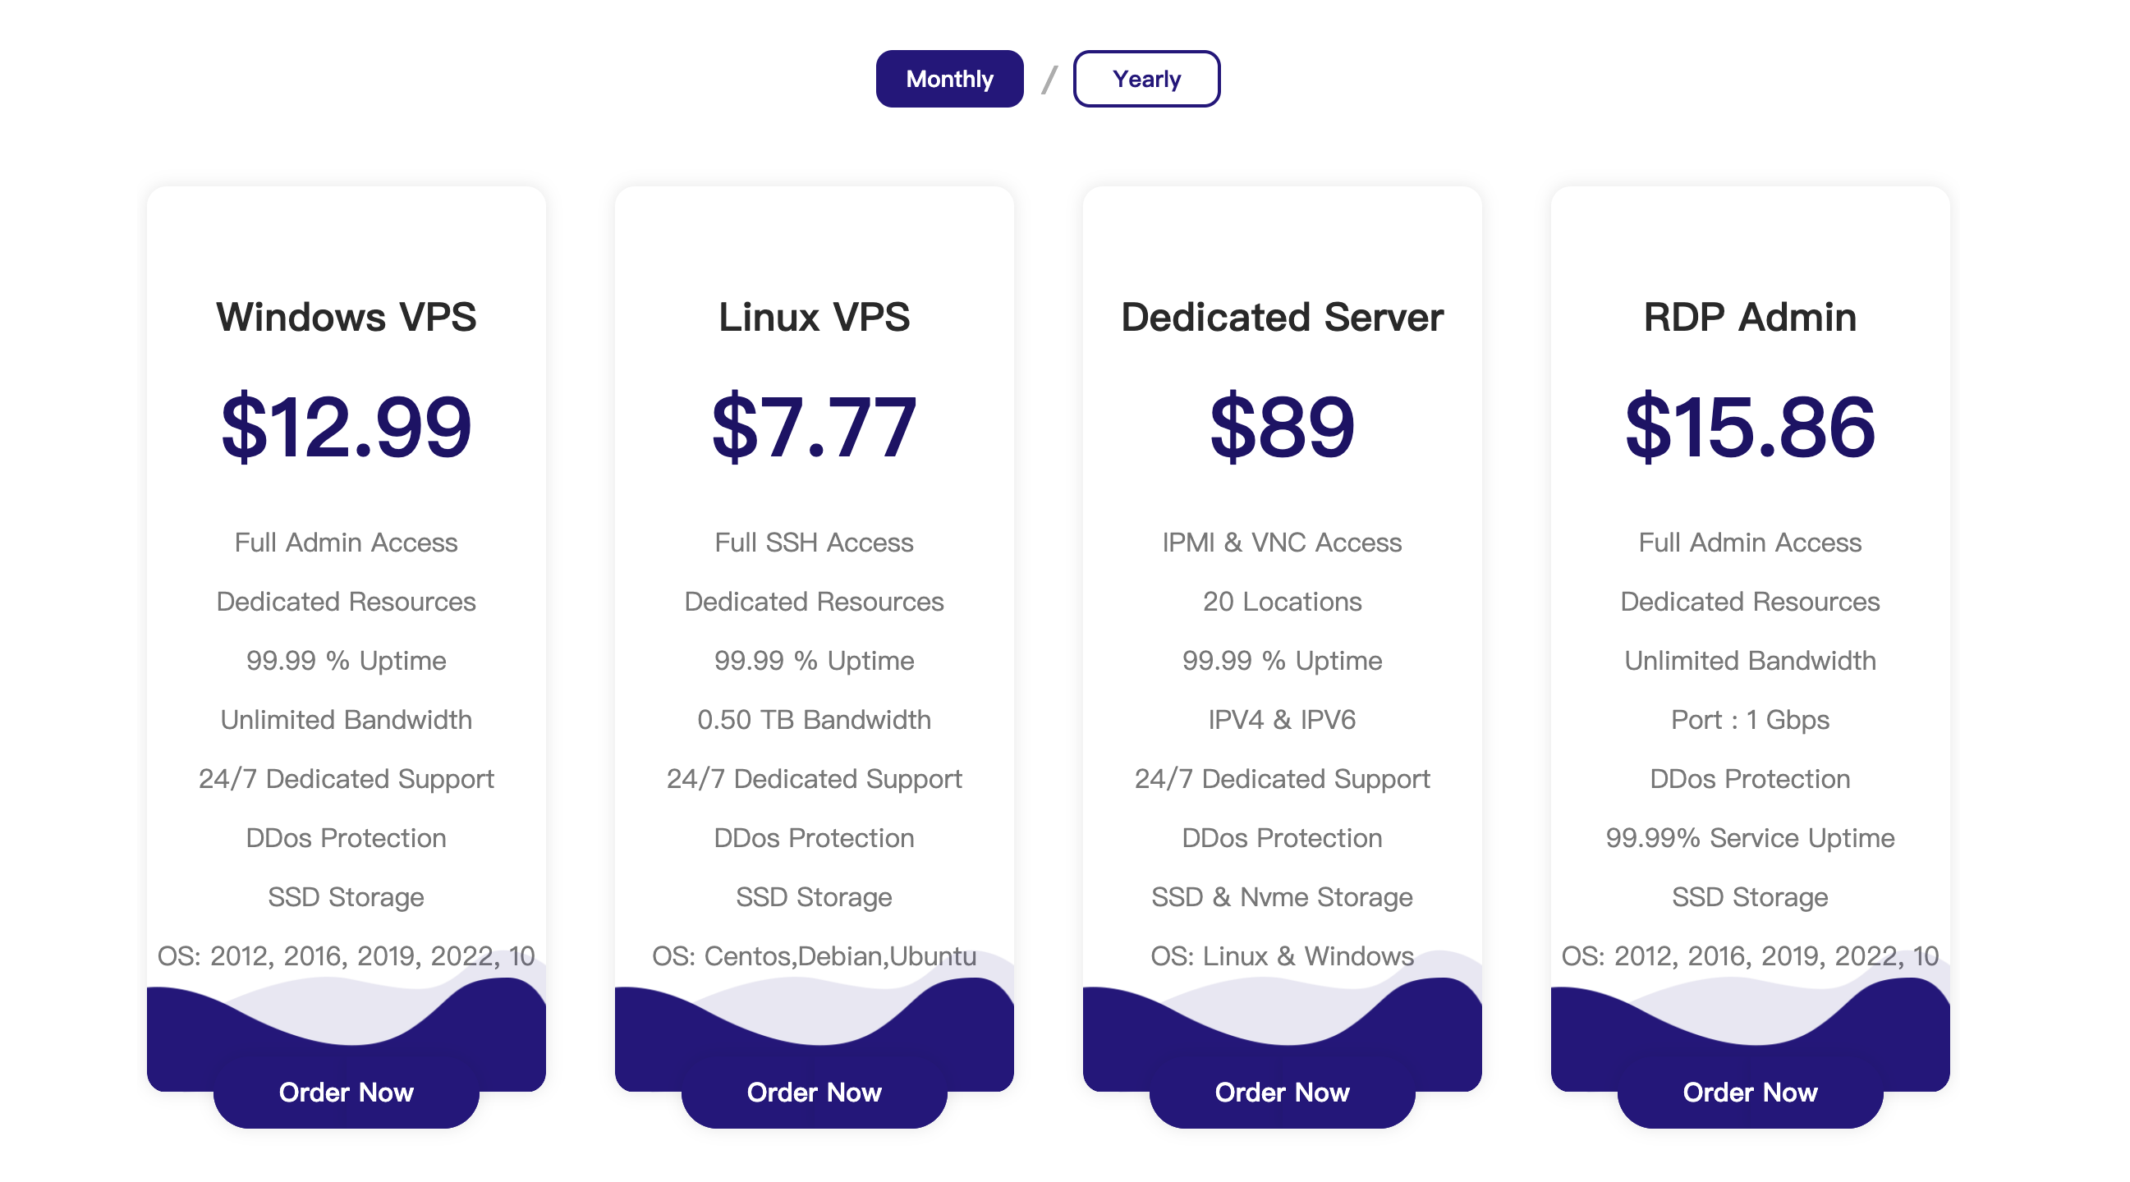2130x1182 pixels.
Task: Click the IPMI & VNC Access feature
Action: [x=1282, y=543]
